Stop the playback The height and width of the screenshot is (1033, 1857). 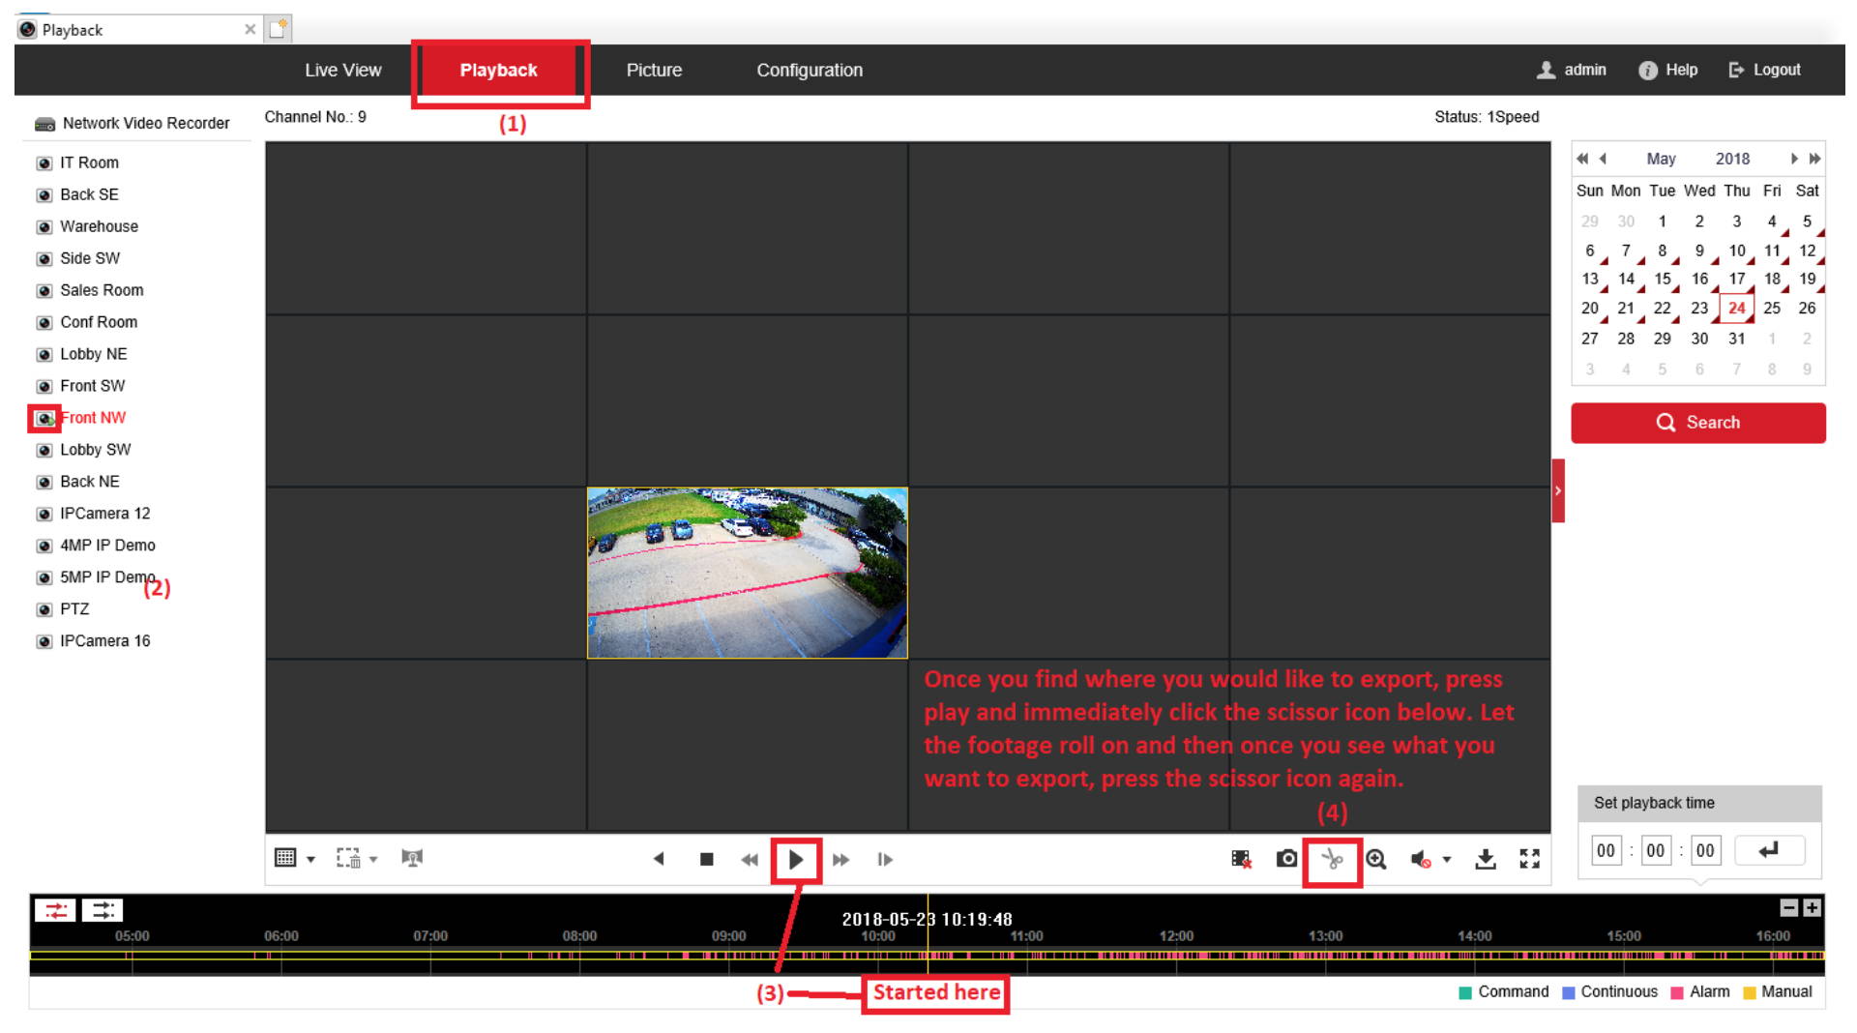coord(707,859)
